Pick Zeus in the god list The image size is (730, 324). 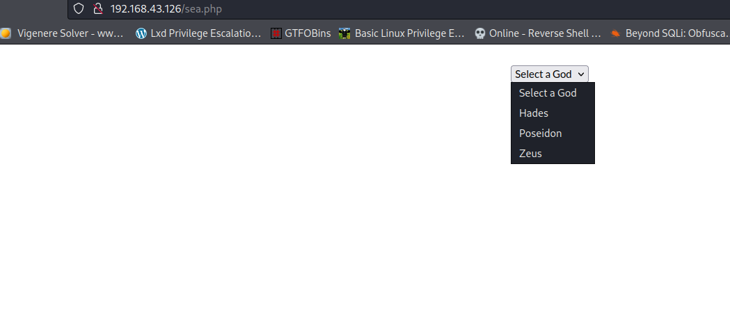(x=530, y=154)
